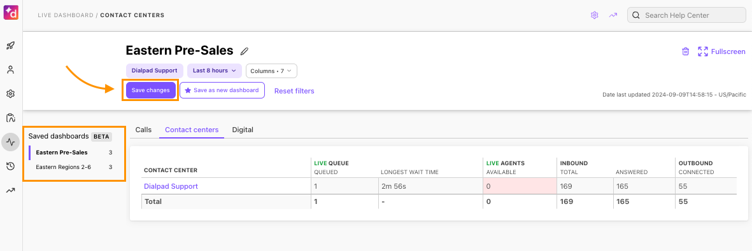Screen dimensions: 752x251
Task: Click the CONNECTED column header
Action: (697, 172)
